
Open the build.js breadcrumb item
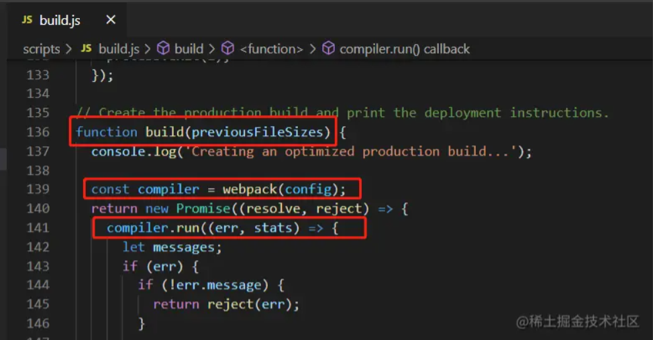coord(119,49)
